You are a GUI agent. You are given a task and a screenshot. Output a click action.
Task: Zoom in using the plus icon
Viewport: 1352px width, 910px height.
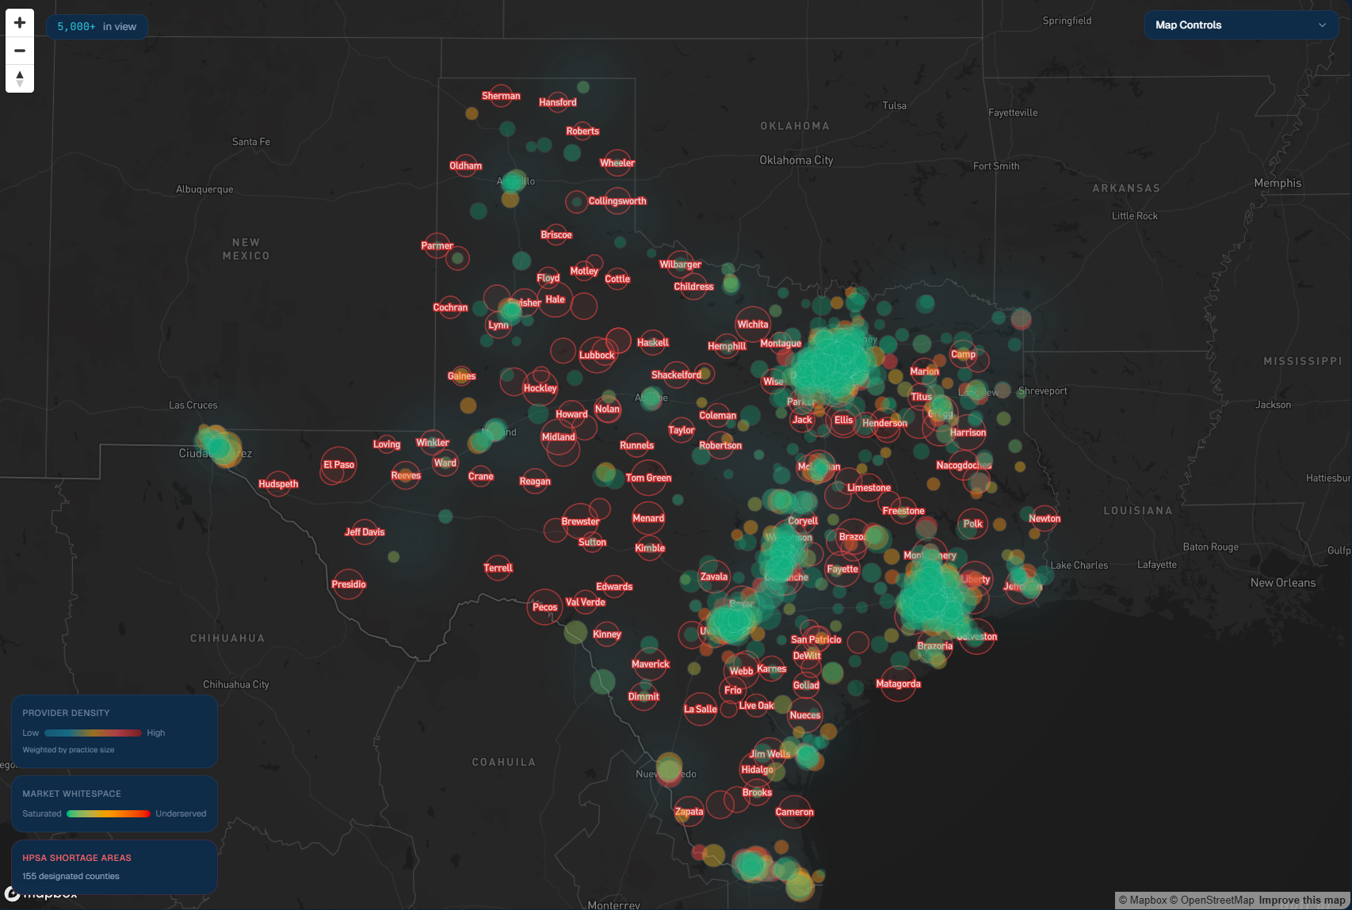pos(19,22)
